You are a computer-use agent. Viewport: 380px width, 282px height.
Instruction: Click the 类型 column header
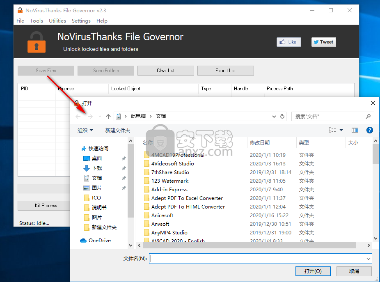tap(304, 142)
